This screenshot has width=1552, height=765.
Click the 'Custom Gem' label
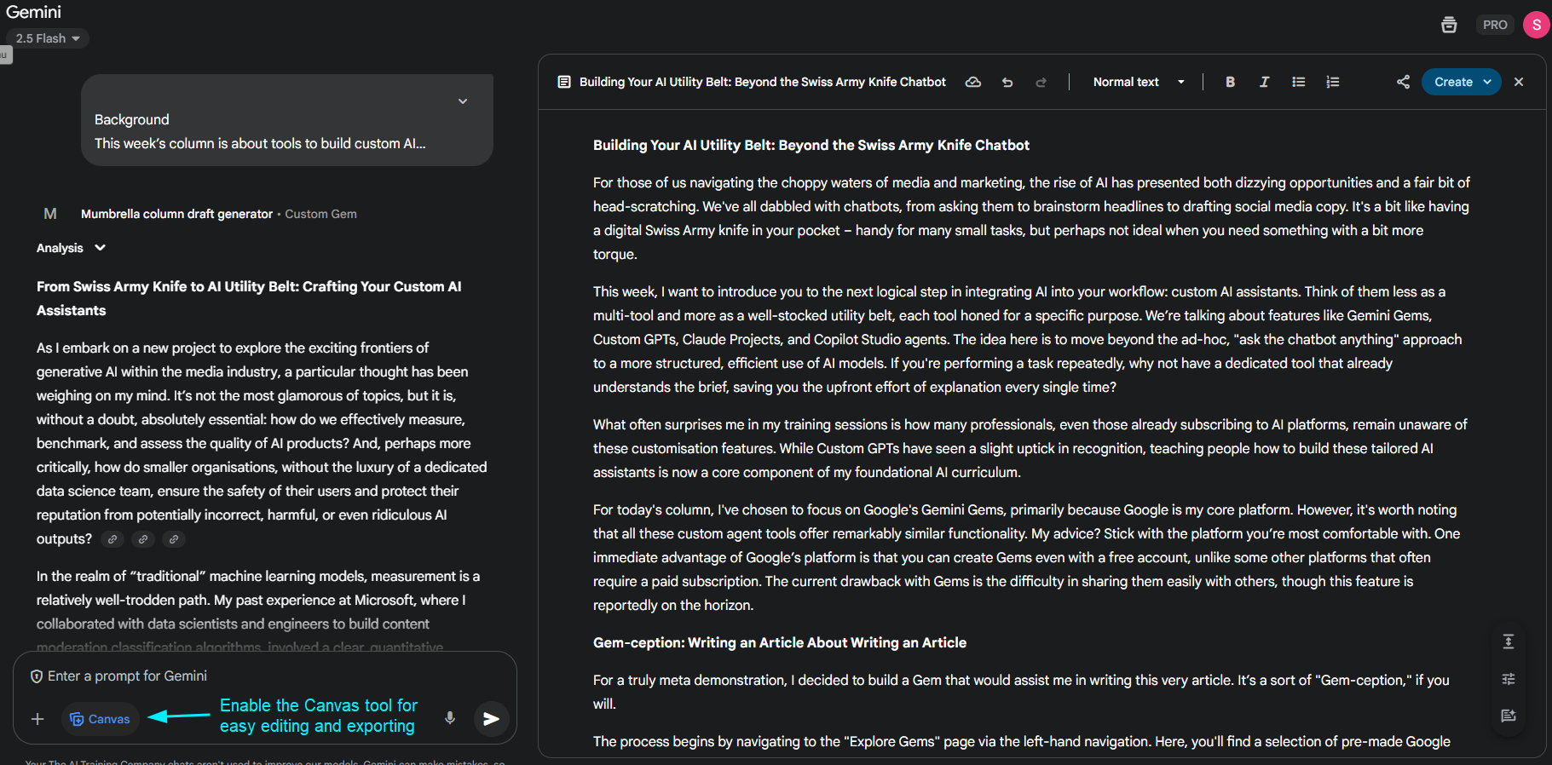click(x=320, y=214)
